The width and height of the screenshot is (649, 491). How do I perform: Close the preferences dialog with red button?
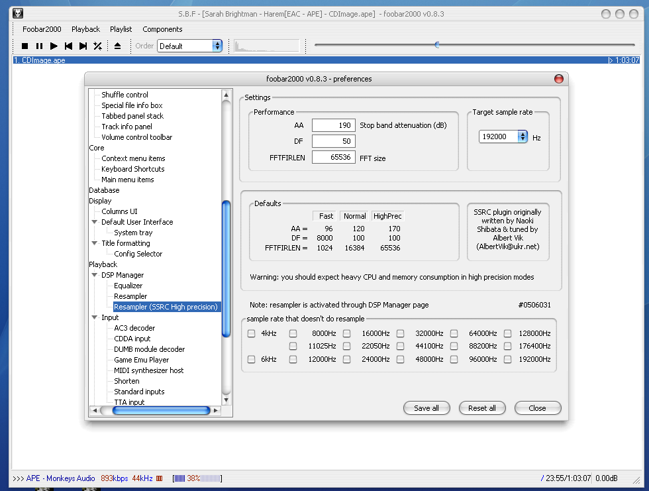tap(559, 79)
